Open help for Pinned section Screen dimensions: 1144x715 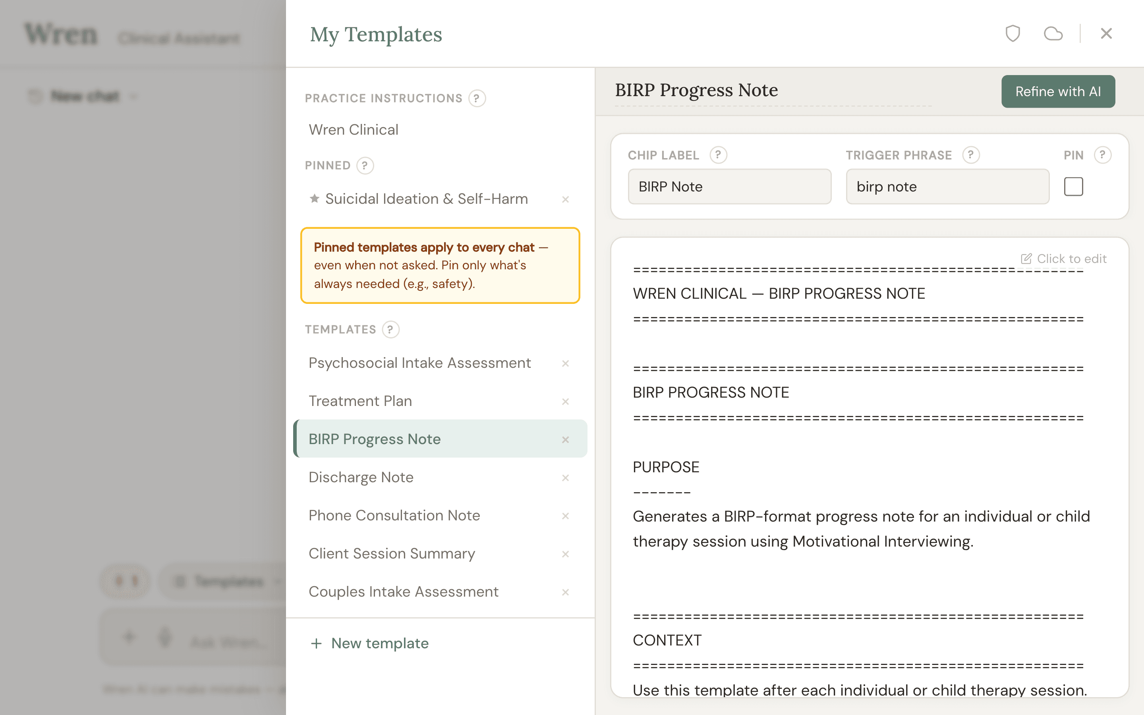tap(365, 166)
